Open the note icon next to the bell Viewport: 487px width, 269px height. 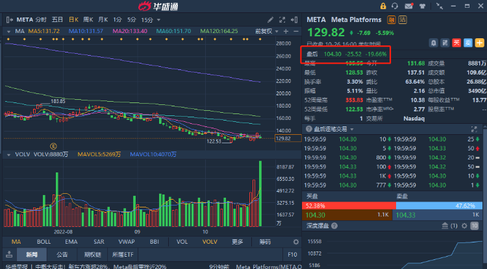click(x=445, y=43)
